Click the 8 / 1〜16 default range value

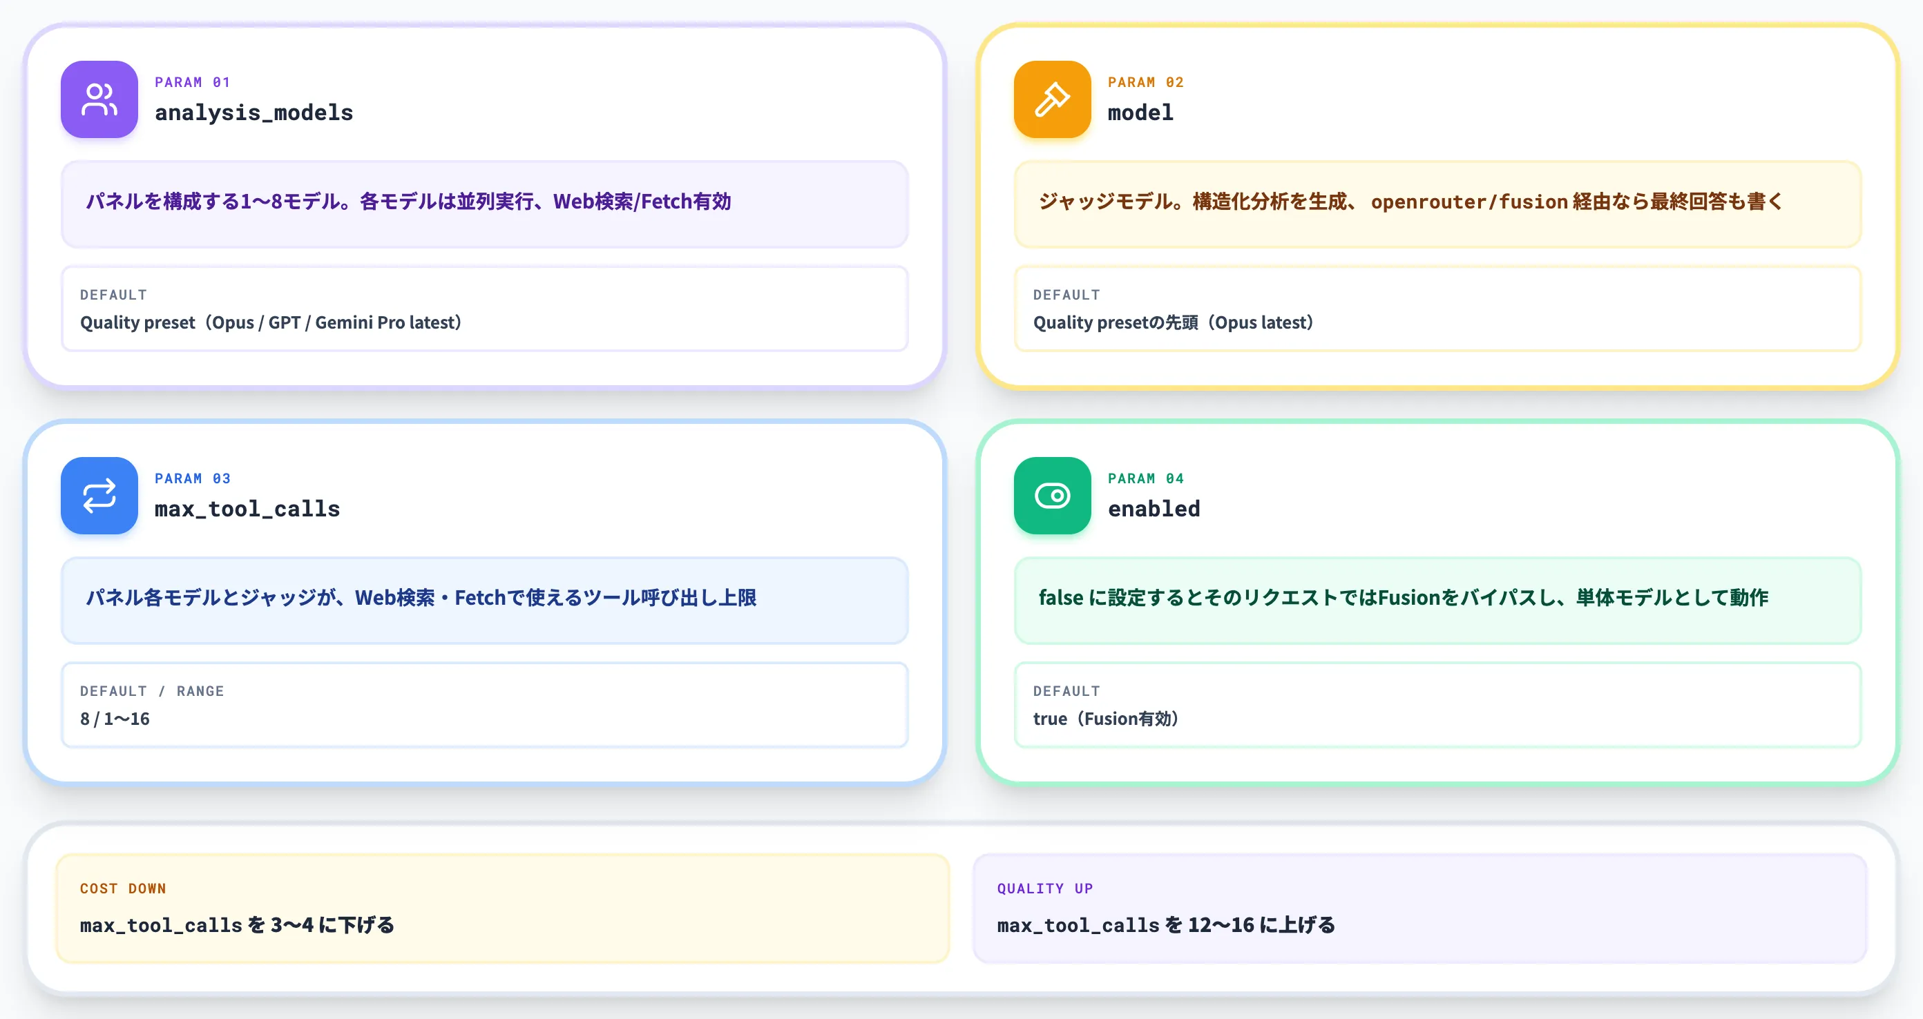115,719
